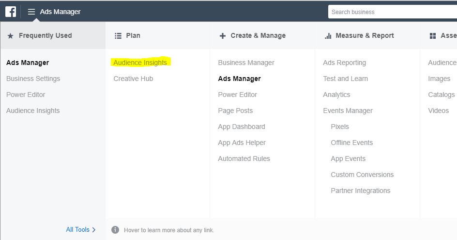Click the chevron arrow next to All Tools
457x240 pixels.
coord(94,230)
